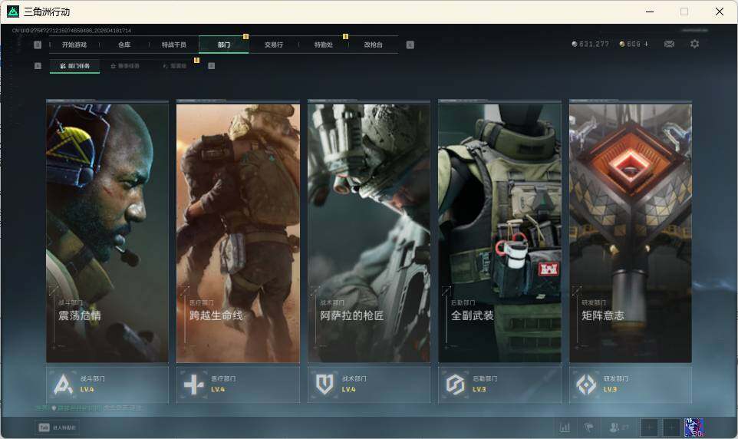Open the third sub-tab with notification badge
This screenshot has width=738, height=439.
coord(175,66)
